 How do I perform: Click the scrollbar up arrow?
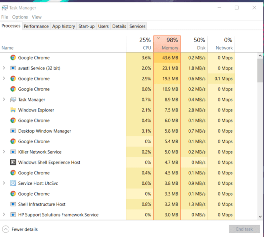(260, 56)
